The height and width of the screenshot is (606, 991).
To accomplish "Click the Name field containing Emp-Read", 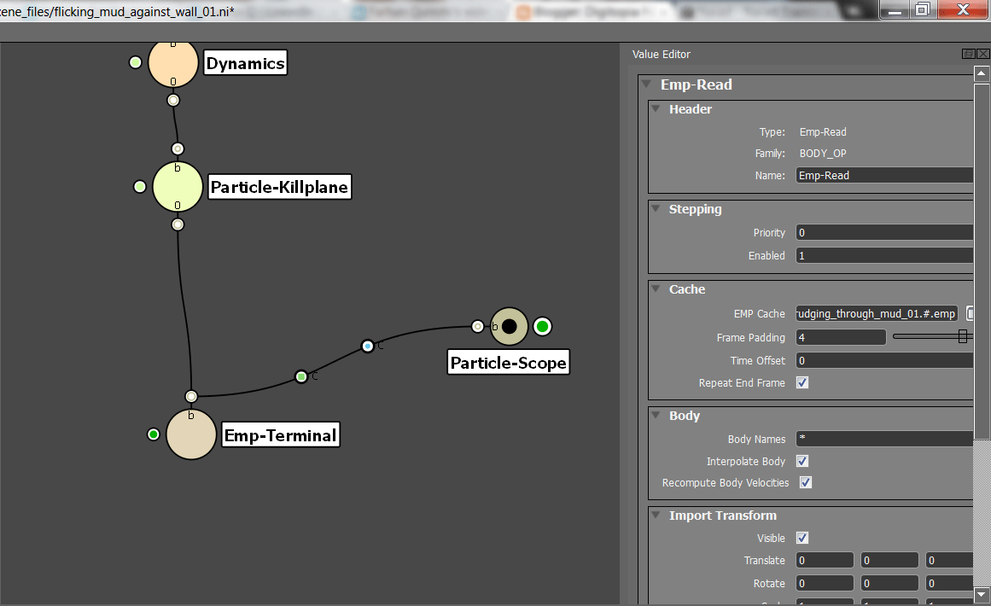I will pos(884,175).
